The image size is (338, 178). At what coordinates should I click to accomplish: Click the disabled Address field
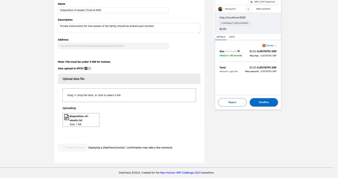[x=113, y=46]
